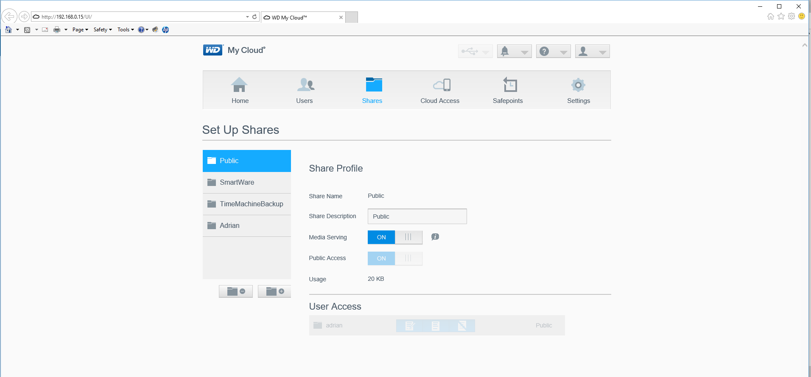The width and height of the screenshot is (811, 377).
Task: Click the Media Serving info icon
Action: [x=435, y=237]
